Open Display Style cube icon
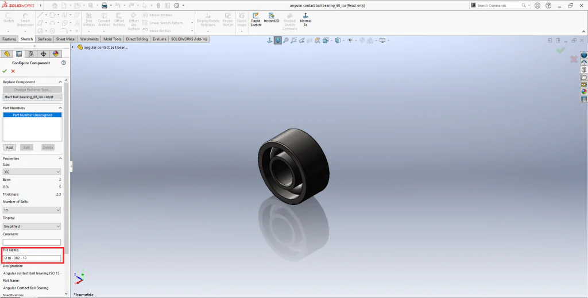The height and width of the screenshot is (298, 588). [x=338, y=41]
